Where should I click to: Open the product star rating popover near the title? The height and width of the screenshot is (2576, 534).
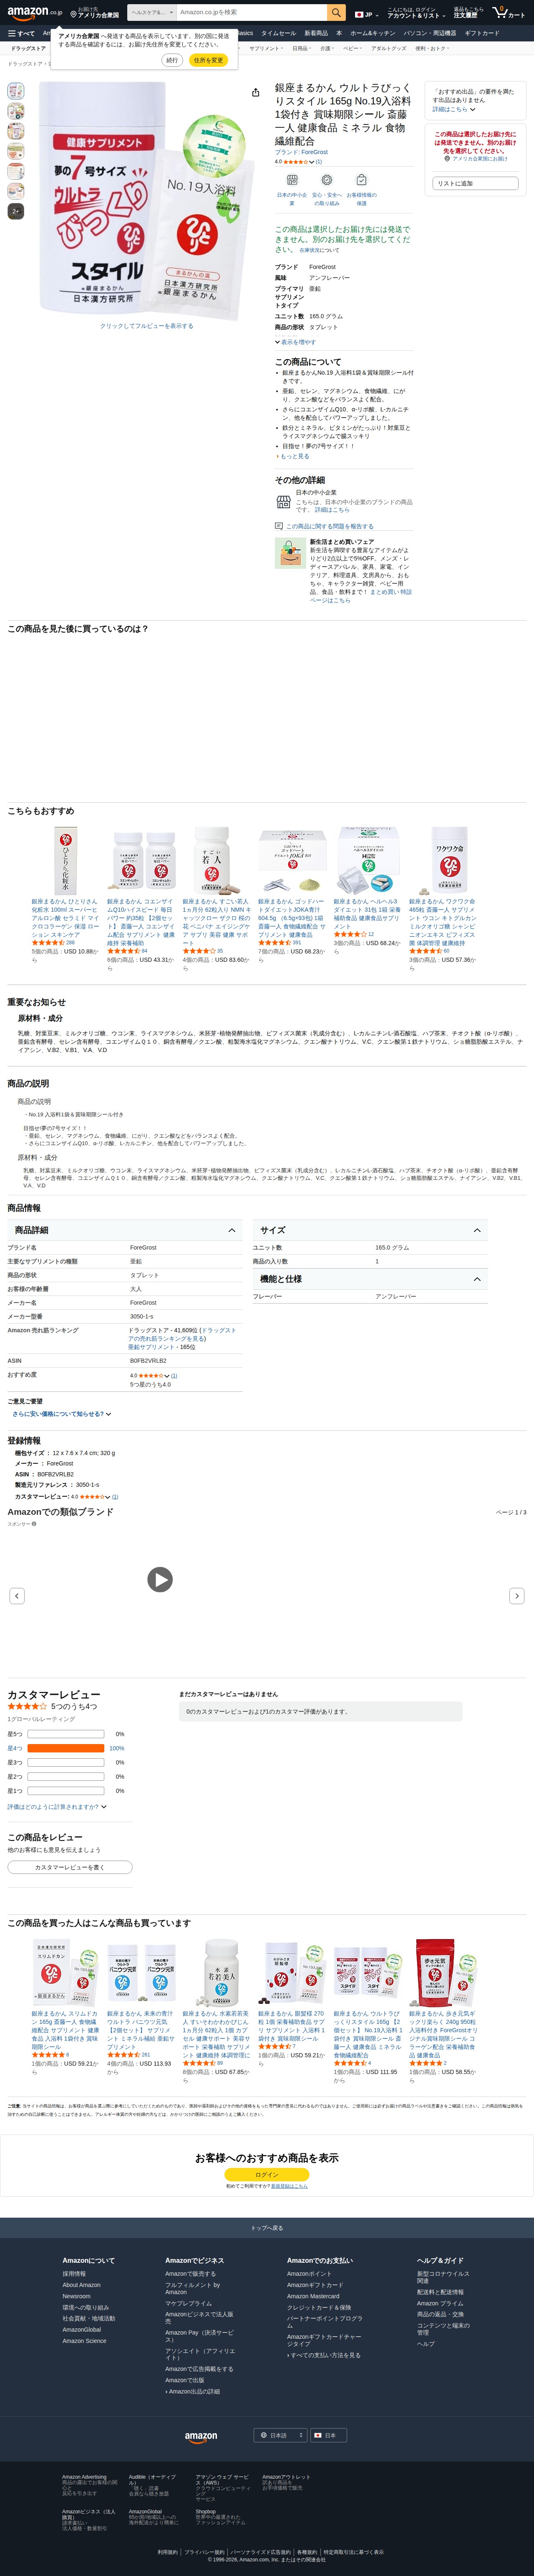click(x=297, y=161)
